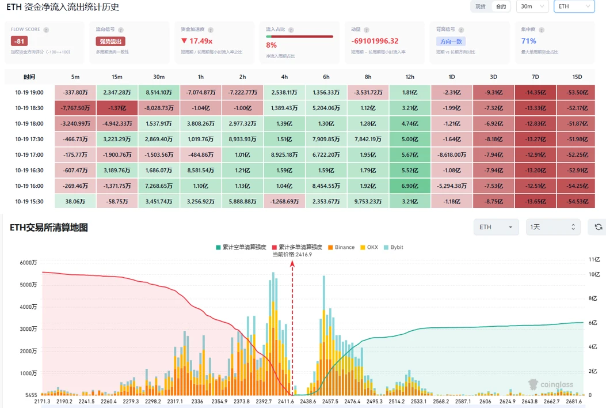Click the 强势流出 signal badge
The height and width of the screenshot is (408, 606).
(110, 41)
